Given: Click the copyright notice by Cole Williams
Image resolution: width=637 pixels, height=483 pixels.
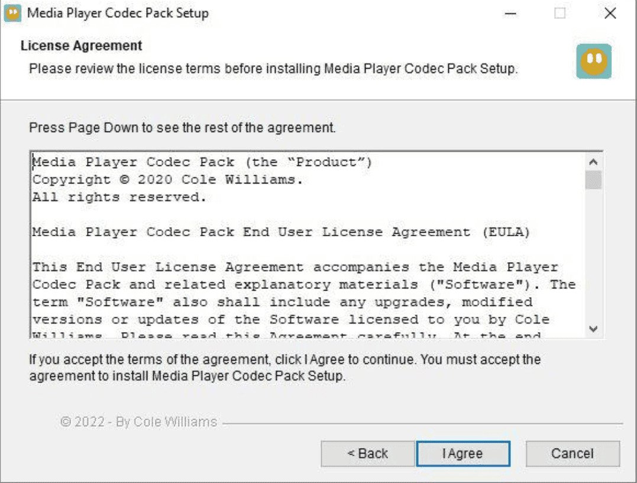Looking at the screenshot, I should [x=138, y=421].
